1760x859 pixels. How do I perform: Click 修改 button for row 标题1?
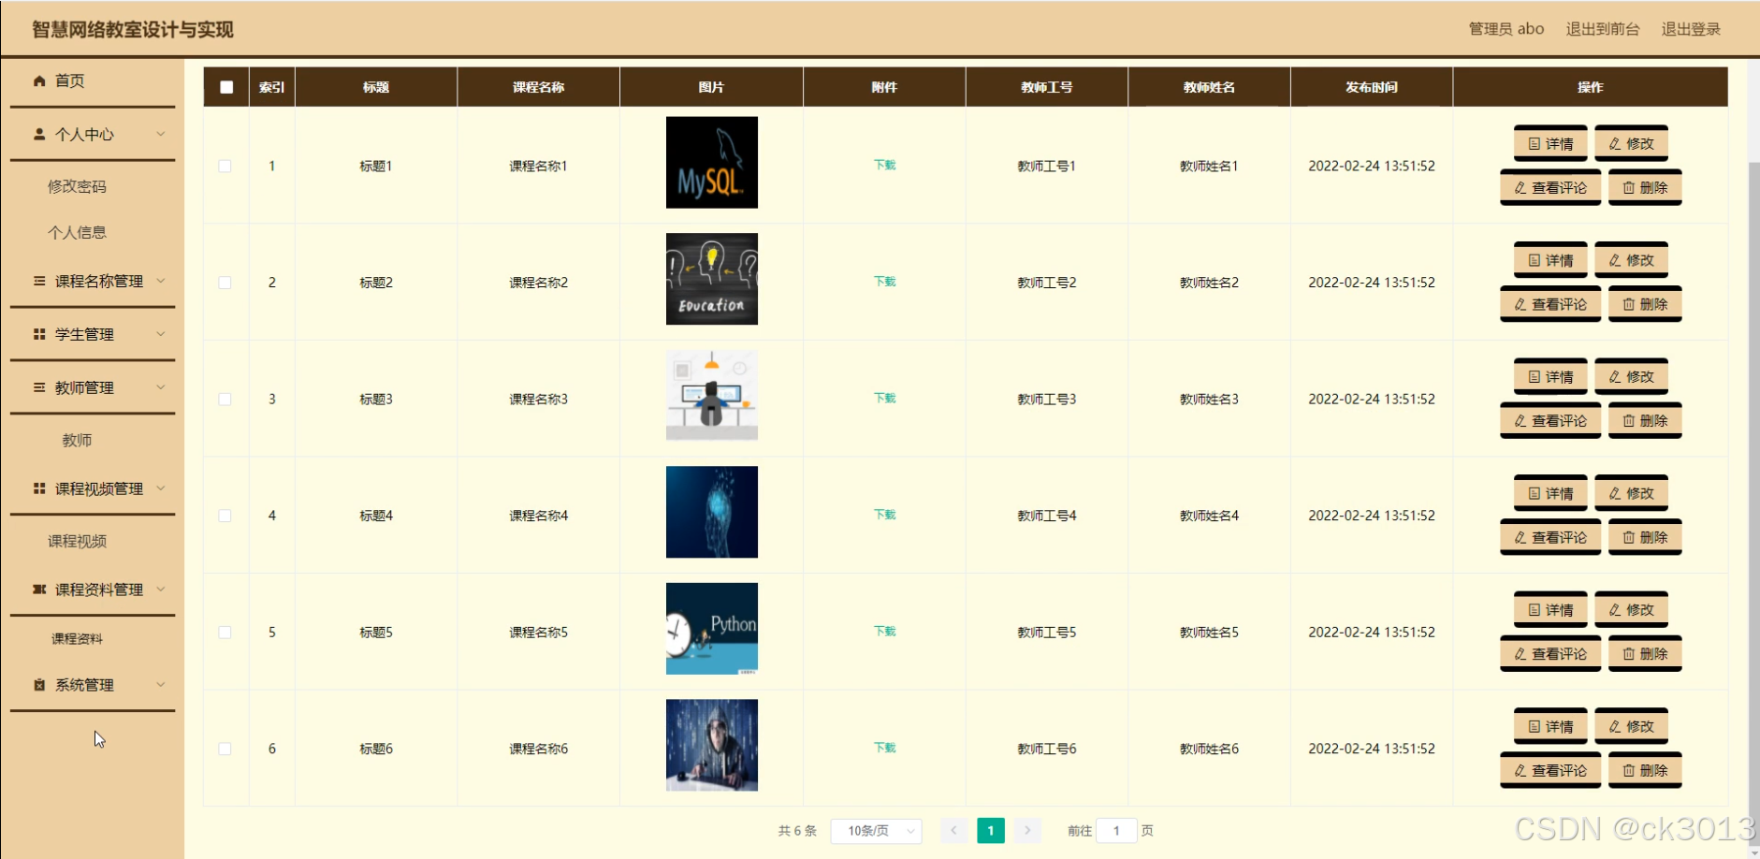(1631, 144)
